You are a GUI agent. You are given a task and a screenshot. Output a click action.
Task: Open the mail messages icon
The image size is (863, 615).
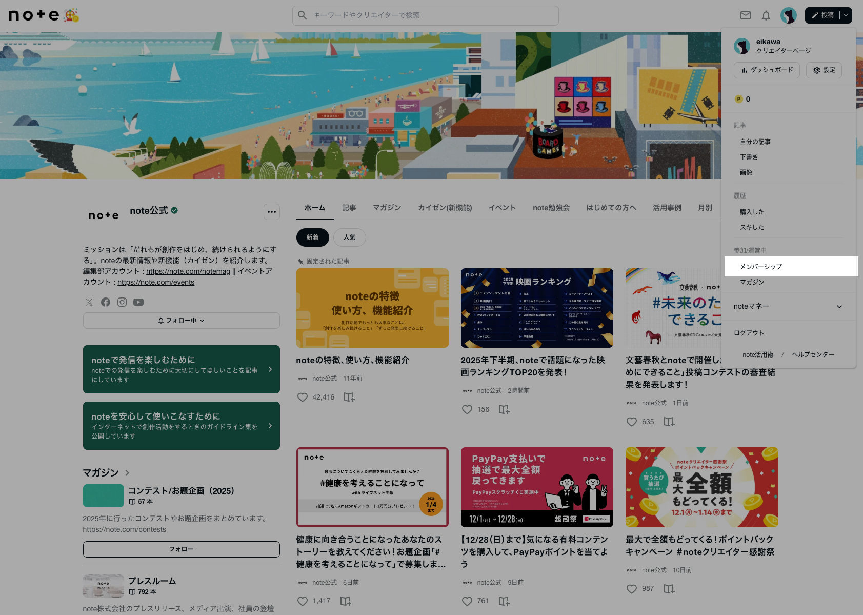(x=746, y=15)
